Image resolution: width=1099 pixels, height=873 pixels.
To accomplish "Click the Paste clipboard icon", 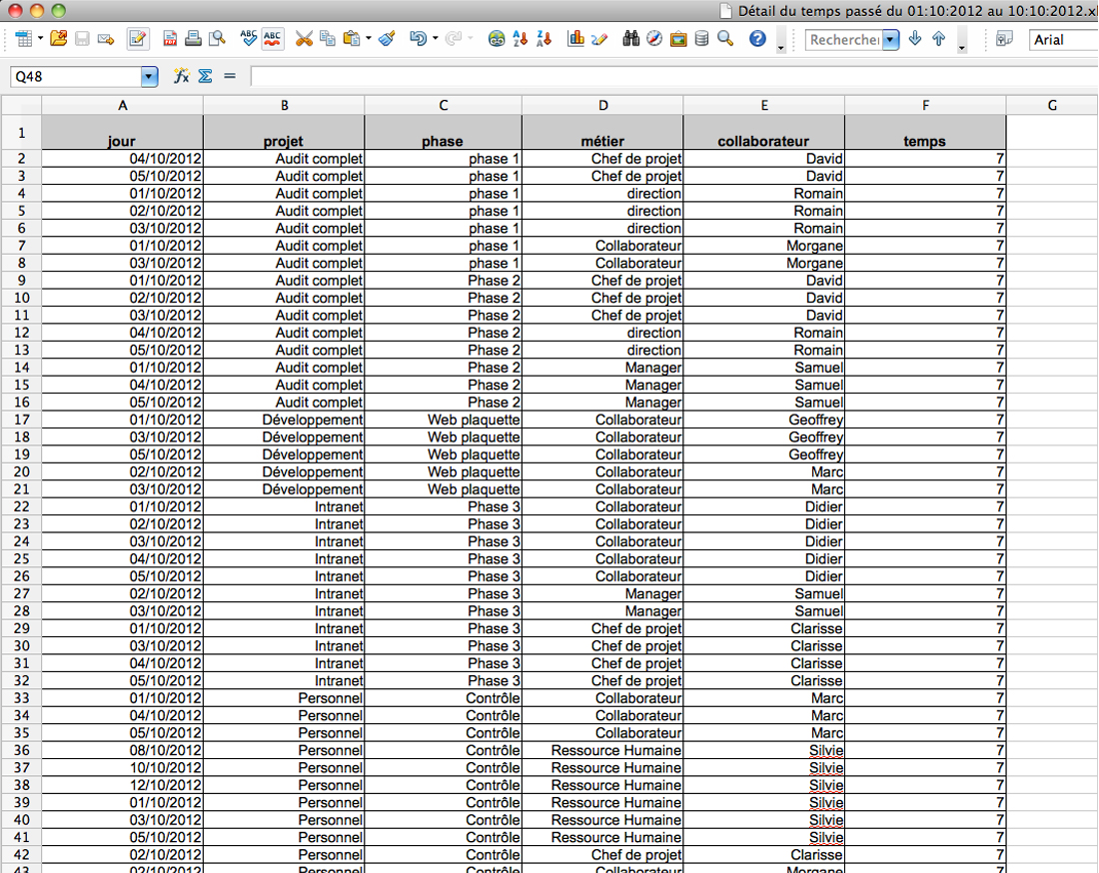I will coord(352,39).
